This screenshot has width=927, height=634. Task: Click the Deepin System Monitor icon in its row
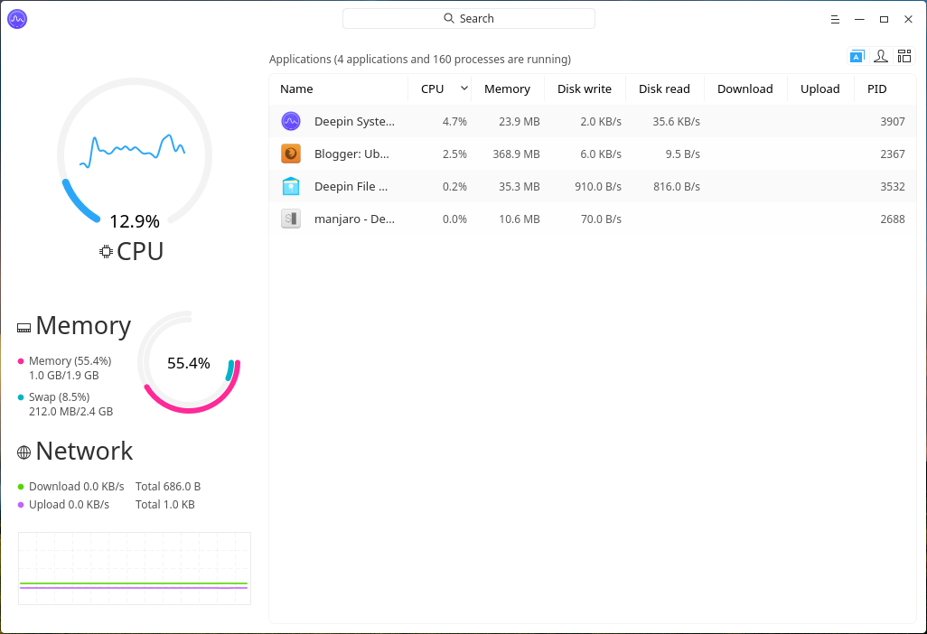pyautogui.click(x=291, y=121)
